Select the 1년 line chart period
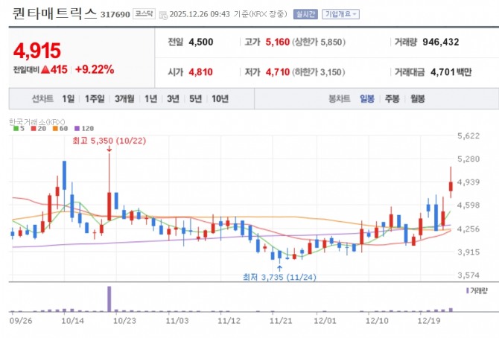 click(x=151, y=99)
